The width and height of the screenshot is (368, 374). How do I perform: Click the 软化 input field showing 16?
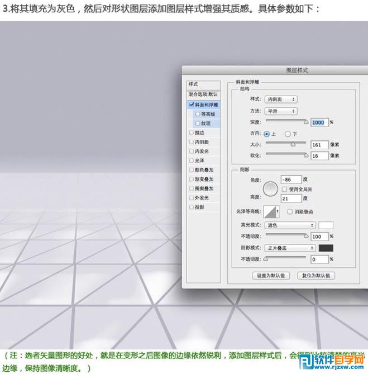[319, 156]
